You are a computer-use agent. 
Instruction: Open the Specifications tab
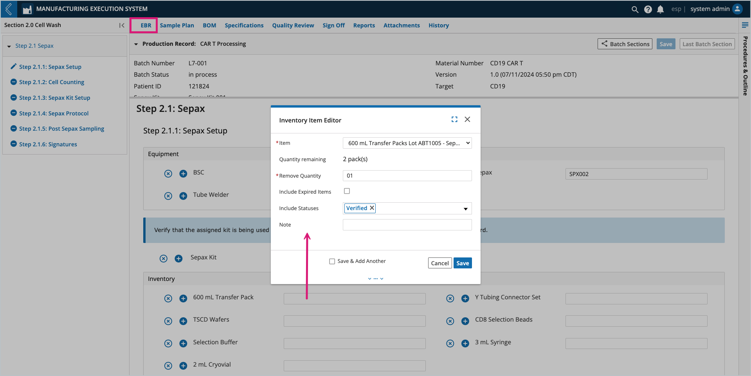[244, 25]
